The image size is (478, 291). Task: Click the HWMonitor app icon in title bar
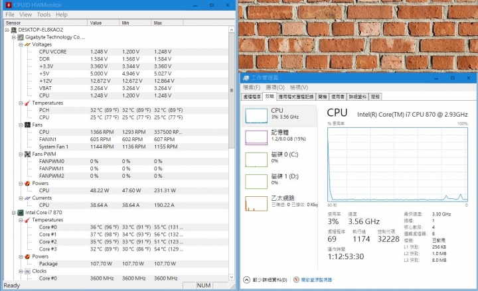[x=9, y=5]
